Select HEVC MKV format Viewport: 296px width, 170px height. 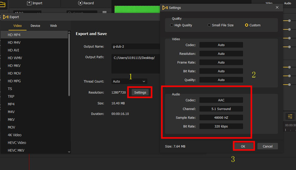[x=34, y=150]
